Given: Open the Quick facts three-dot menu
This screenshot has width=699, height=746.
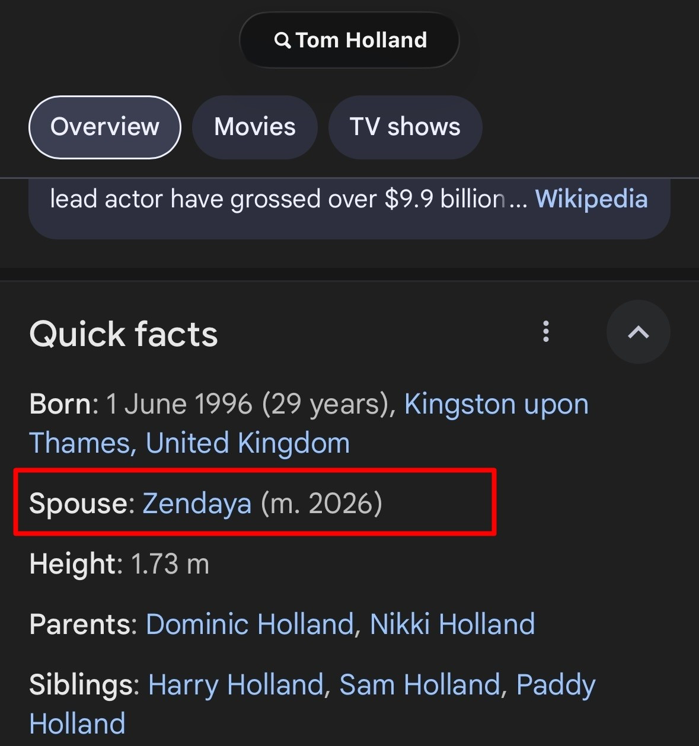Looking at the screenshot, I should pos(546,332).
